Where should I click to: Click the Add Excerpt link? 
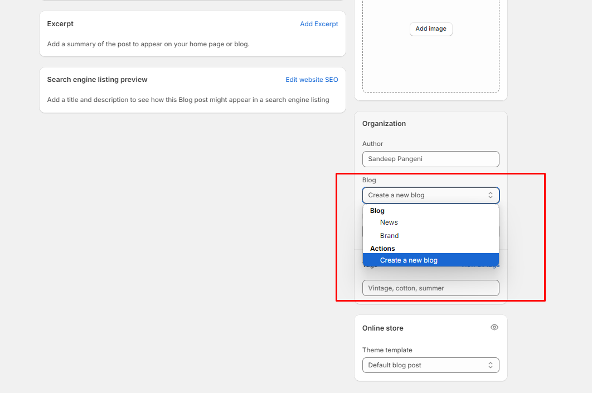[x=319, y=24]
